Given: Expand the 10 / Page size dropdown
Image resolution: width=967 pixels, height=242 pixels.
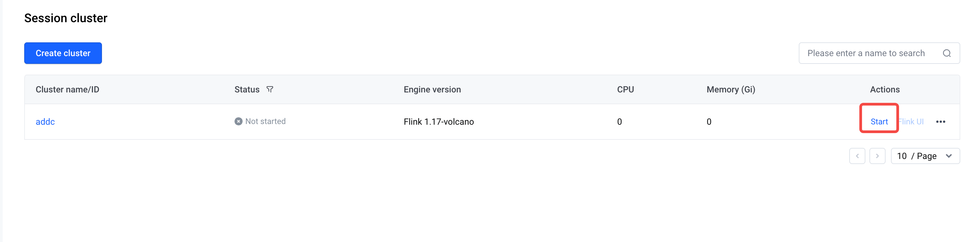Looking at the screenshot, I should tap(925, 156).
